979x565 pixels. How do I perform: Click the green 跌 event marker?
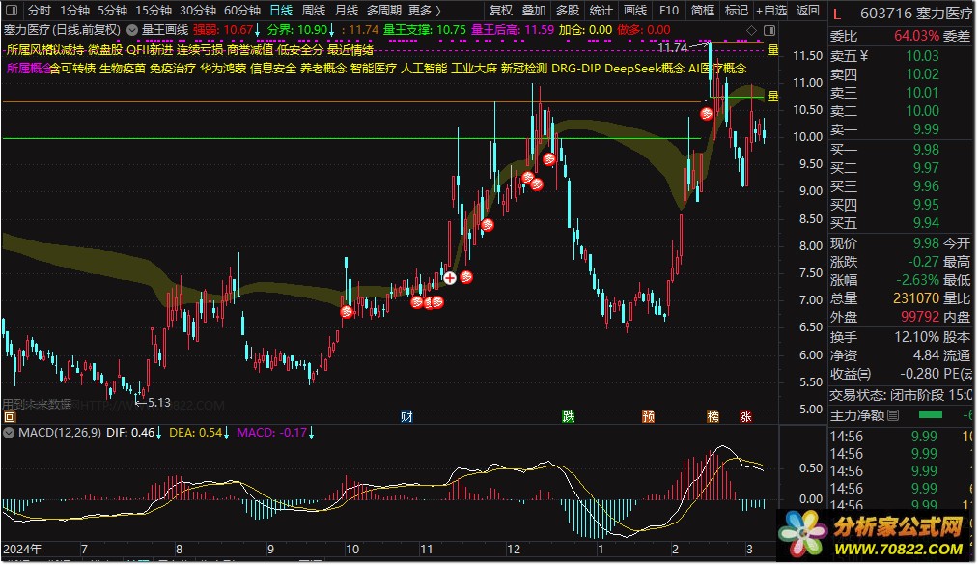(568, 417)
